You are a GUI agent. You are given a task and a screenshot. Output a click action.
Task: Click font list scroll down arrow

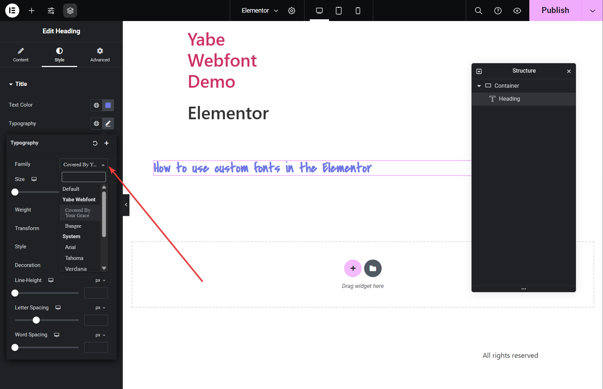pyautogui.click(x=104, y=268)
